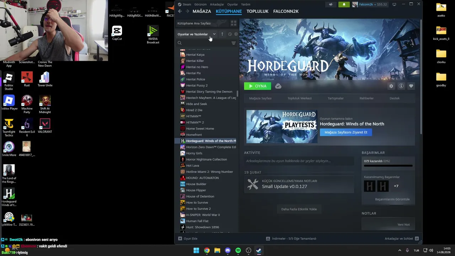Open the Görünüm menu
The width and height of the screenshot is (455, 256).
(x=200, y=5)
